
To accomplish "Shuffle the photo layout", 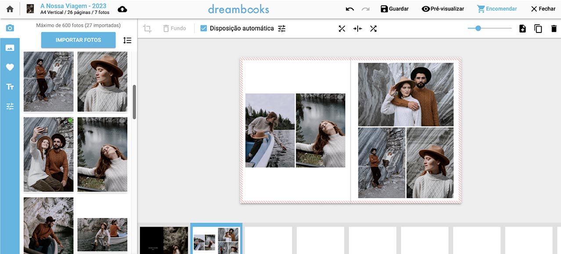I will tap(373, 29).
